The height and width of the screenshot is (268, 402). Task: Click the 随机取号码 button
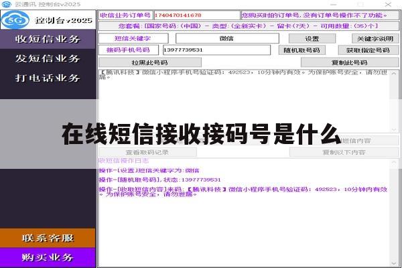[x=301, y=50]
